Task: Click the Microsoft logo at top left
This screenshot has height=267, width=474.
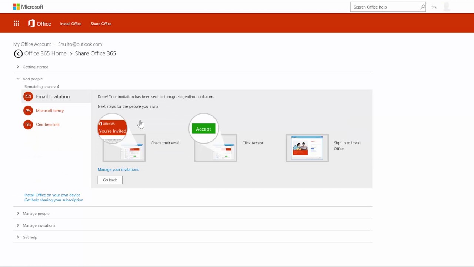Action: tap(28, 7)
